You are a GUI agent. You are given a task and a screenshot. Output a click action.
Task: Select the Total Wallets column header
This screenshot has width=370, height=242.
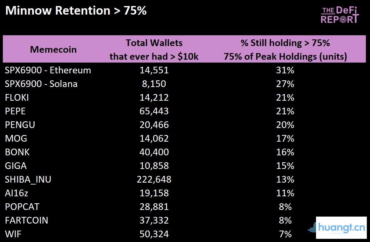coord(154,49)
